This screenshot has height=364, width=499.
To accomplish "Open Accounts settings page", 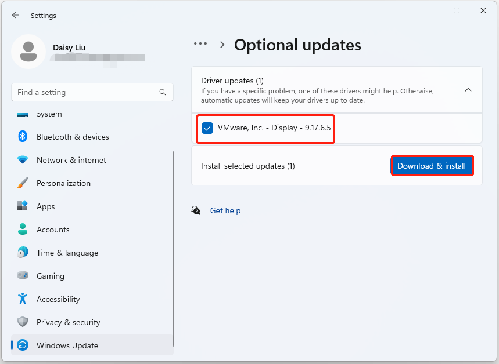I will point(92,230).
